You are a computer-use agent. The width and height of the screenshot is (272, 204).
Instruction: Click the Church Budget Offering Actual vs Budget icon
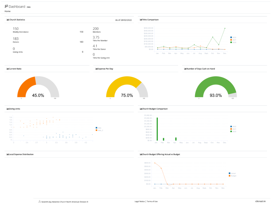pos(141,154)
